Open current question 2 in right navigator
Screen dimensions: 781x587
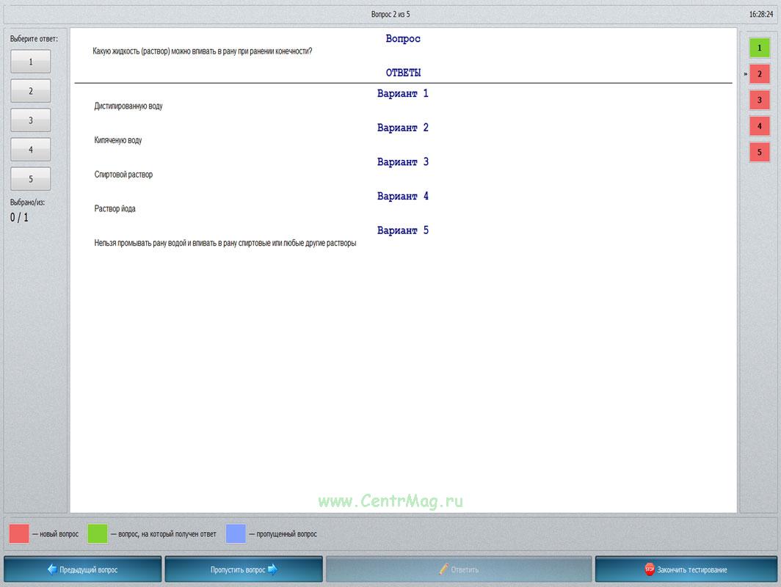[x=759, y=74]
